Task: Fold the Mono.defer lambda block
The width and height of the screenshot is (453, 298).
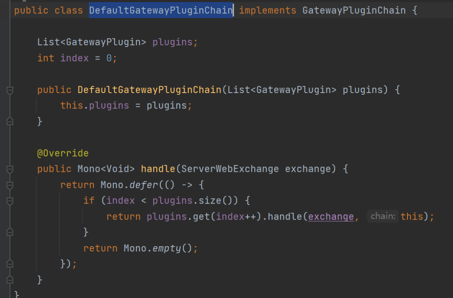Action: (x=10, y=185)
